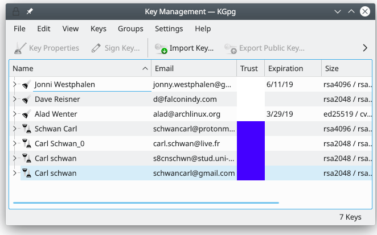Click the Size column header
The image size is (377, 235).
click(347, 68)
